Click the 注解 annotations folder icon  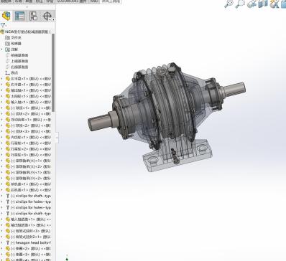coord(8,49)
